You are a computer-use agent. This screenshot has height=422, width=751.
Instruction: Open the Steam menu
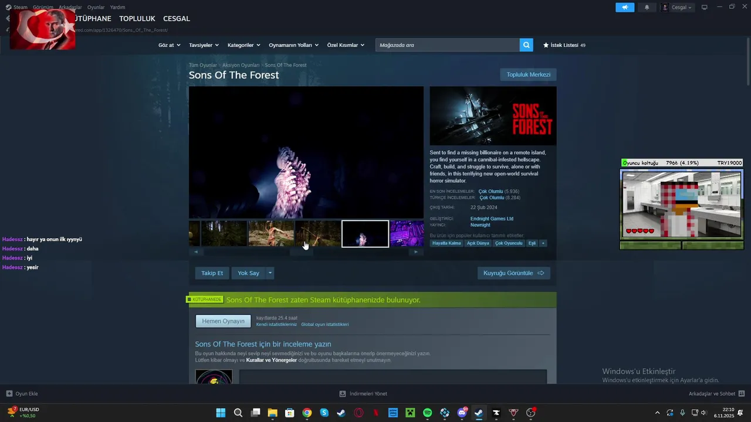(21, 7)
